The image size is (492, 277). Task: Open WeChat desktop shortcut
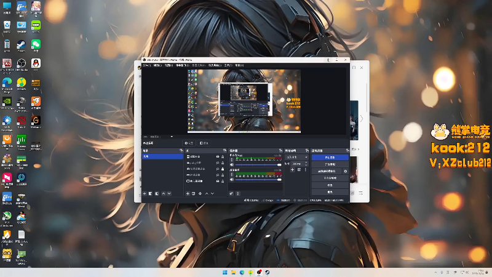36,46
